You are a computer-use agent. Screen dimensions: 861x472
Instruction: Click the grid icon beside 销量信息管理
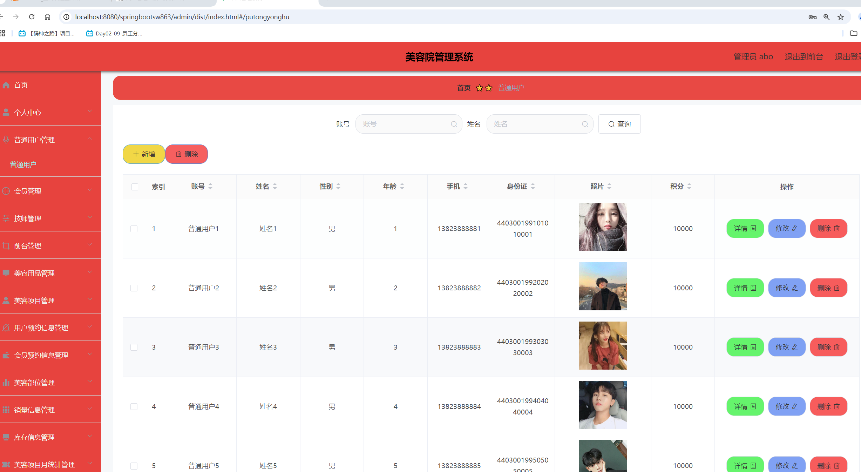click(6, 410)
